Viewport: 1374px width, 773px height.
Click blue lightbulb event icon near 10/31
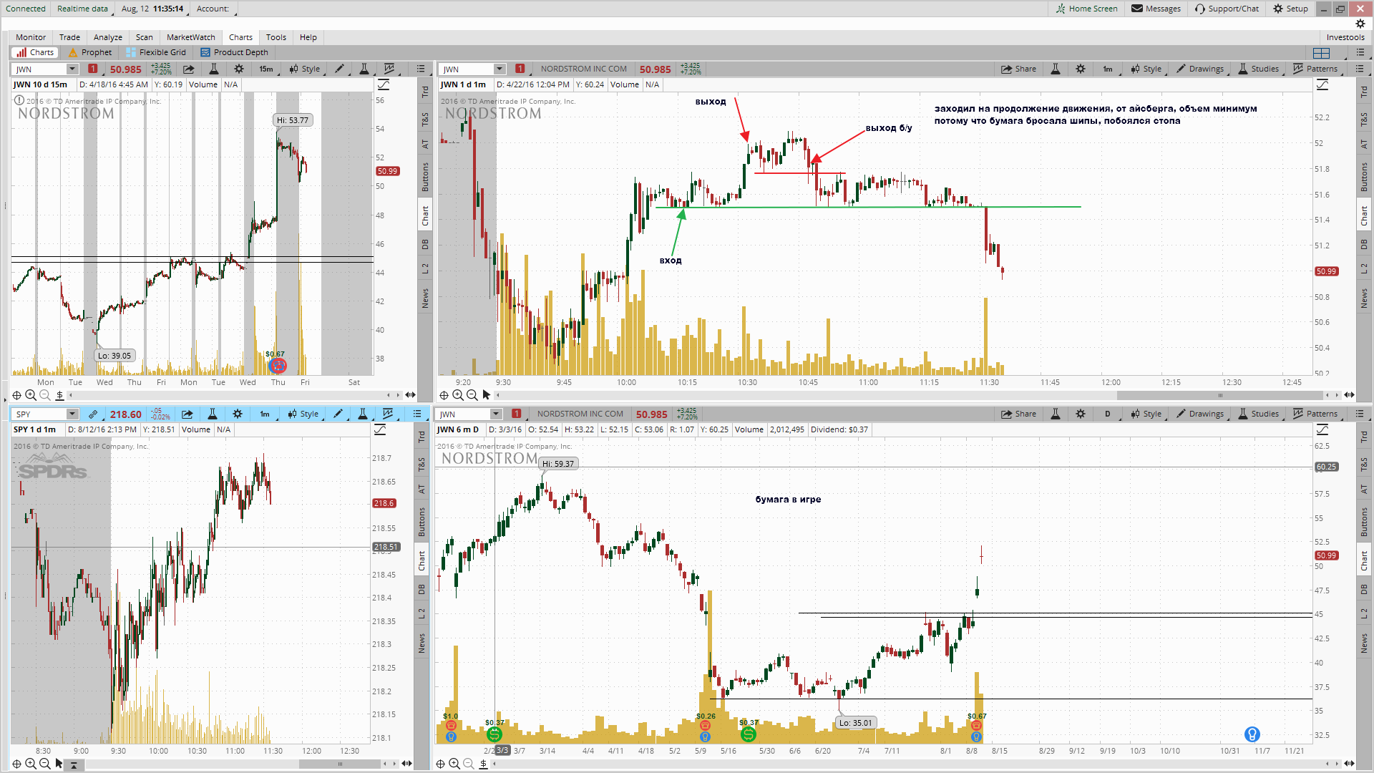pos(1252,734)
